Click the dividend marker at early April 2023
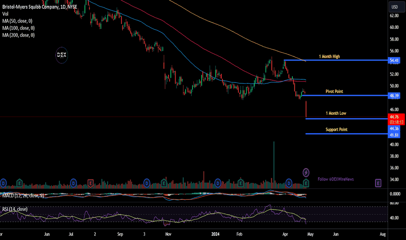406x240 pixels. (3, 183)
